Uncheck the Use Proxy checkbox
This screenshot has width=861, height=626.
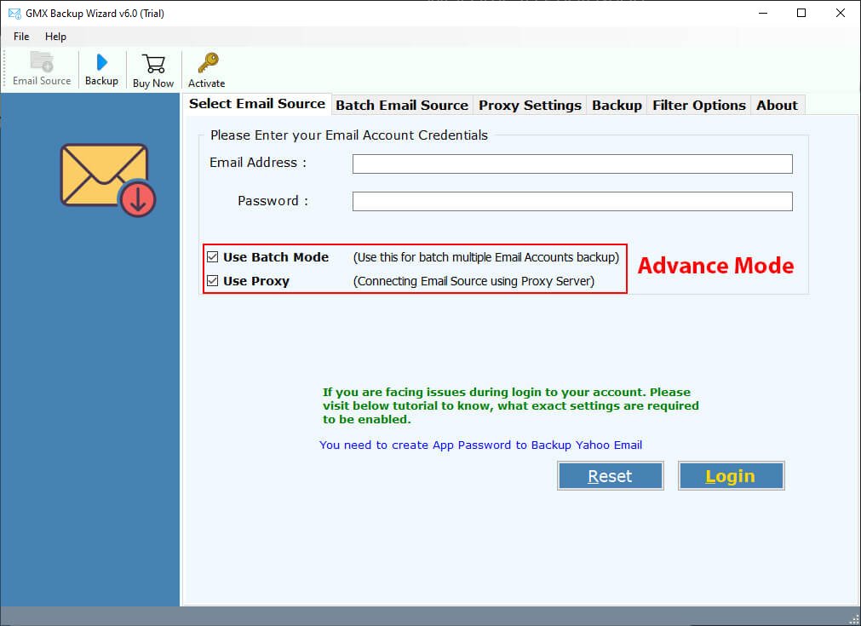click(x=212, y=281)
